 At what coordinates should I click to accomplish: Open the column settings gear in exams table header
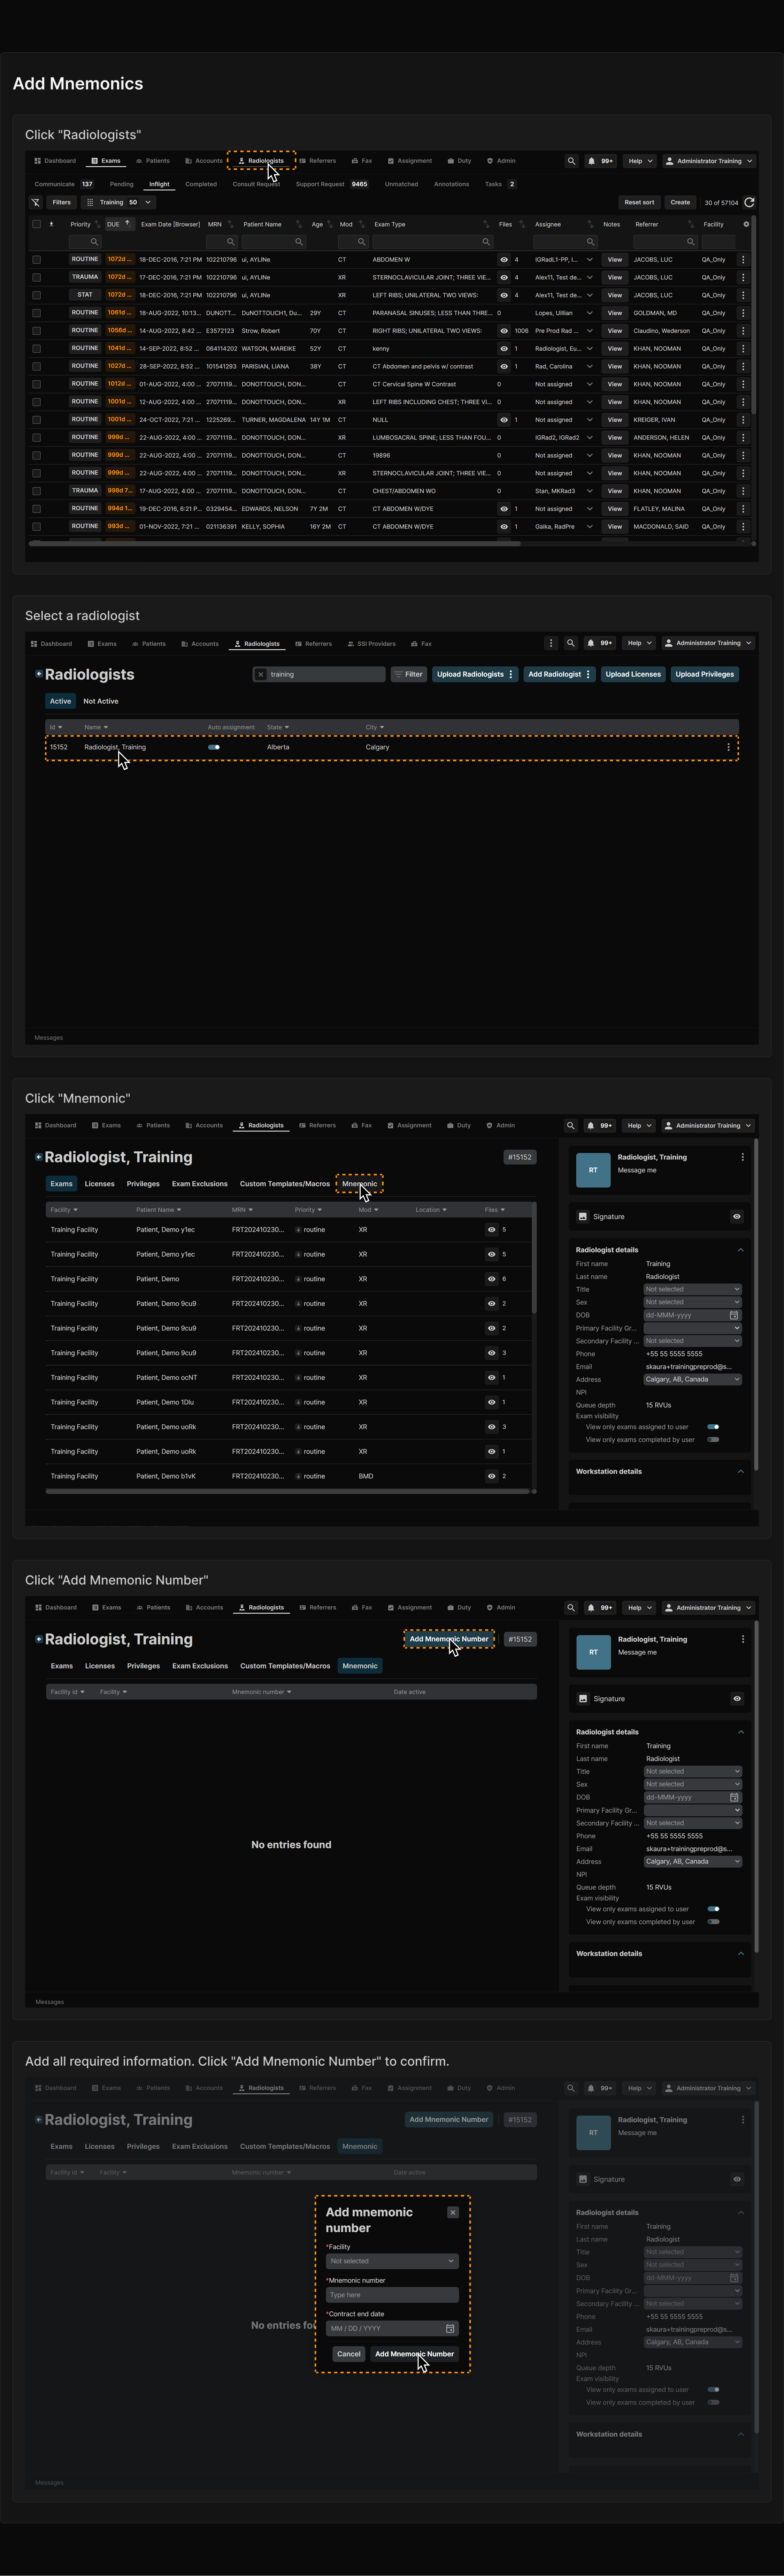coord(746,224)
